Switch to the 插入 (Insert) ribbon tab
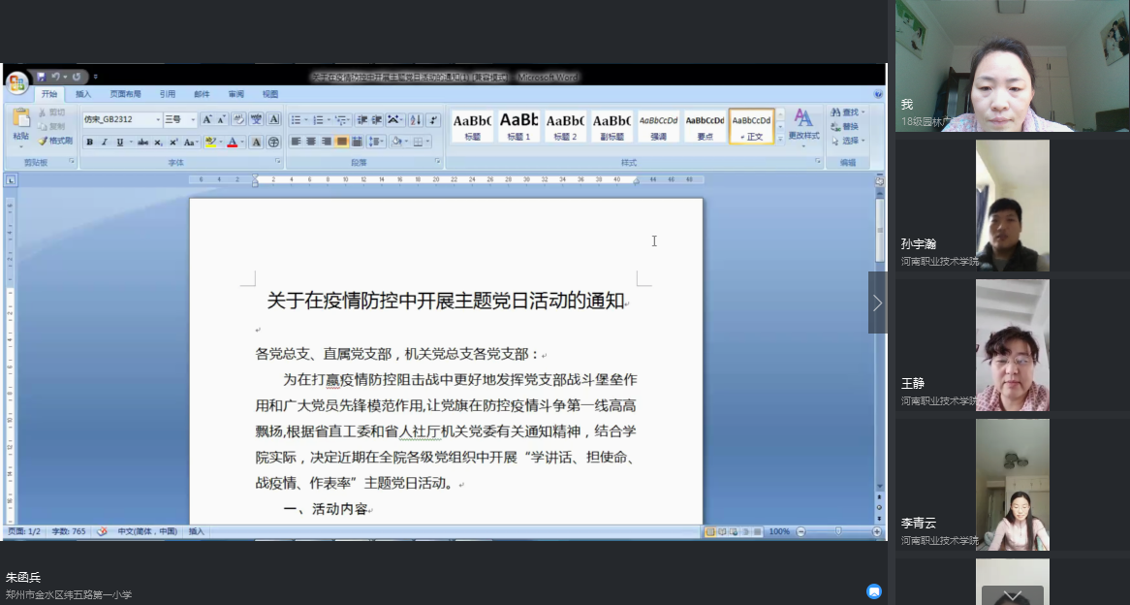Image resolution: width=1130 pixels, height=605 pixels. [83, 94]
